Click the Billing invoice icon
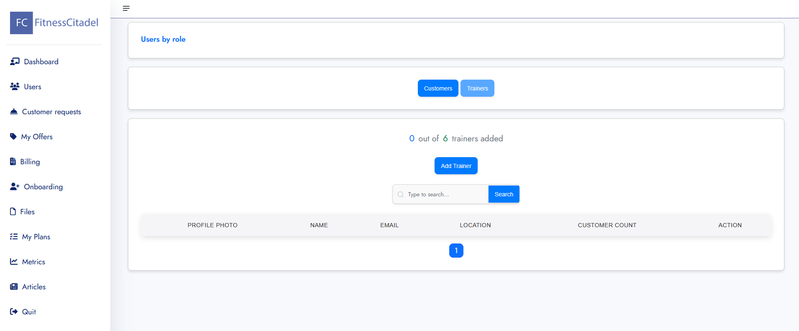The height and width of the screenshot is (331, 799). (x=13, y=162)
